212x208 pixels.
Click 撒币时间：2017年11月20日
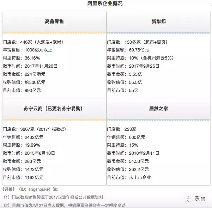[30, 66]
